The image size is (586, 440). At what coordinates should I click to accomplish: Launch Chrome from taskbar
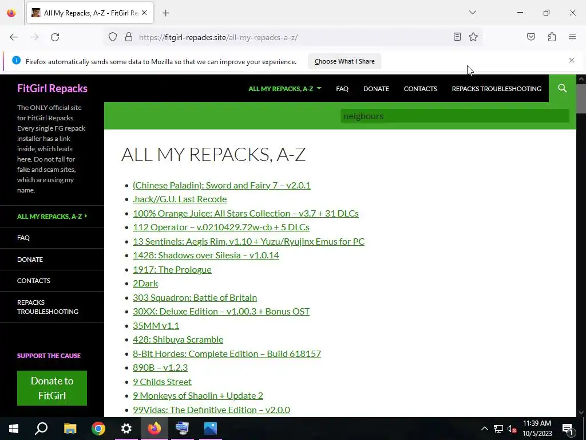98,429
